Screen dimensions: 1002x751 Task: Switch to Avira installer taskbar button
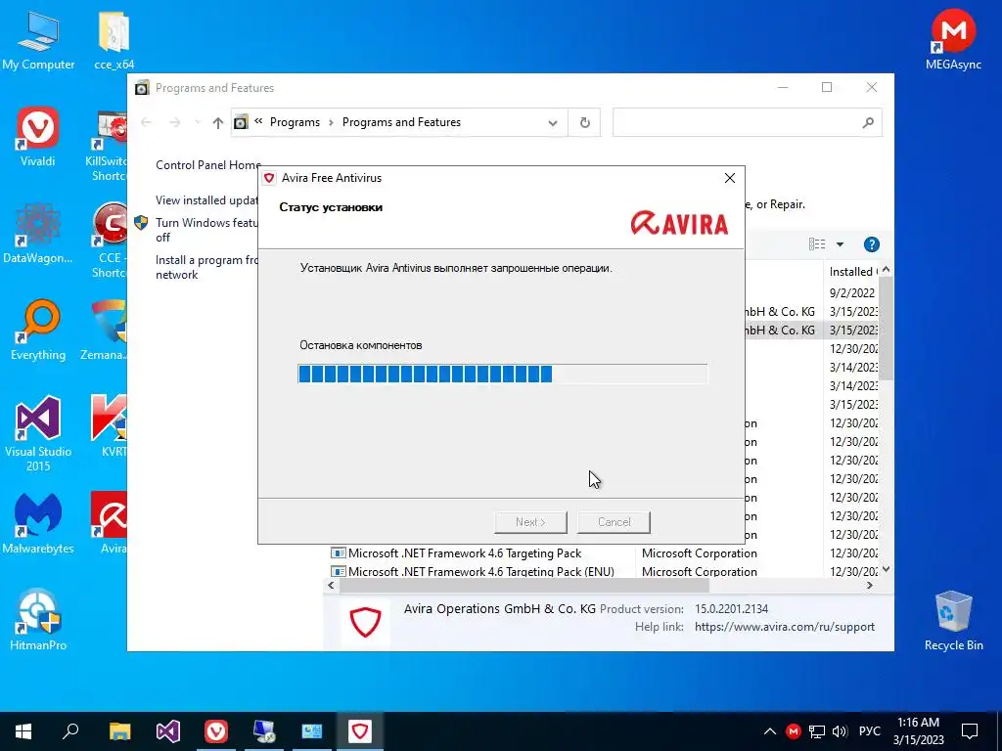[360, 731]
